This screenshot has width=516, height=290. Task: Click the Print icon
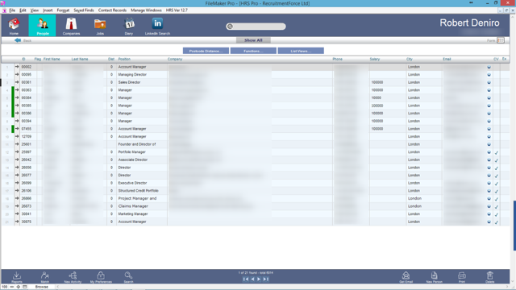[x=462, y=275]
